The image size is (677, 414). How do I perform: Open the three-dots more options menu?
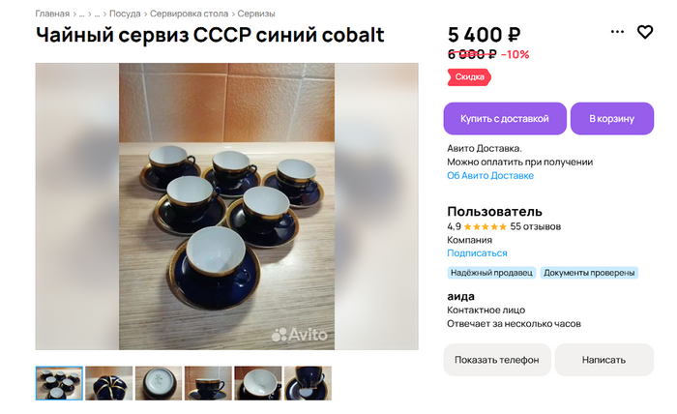617,32
